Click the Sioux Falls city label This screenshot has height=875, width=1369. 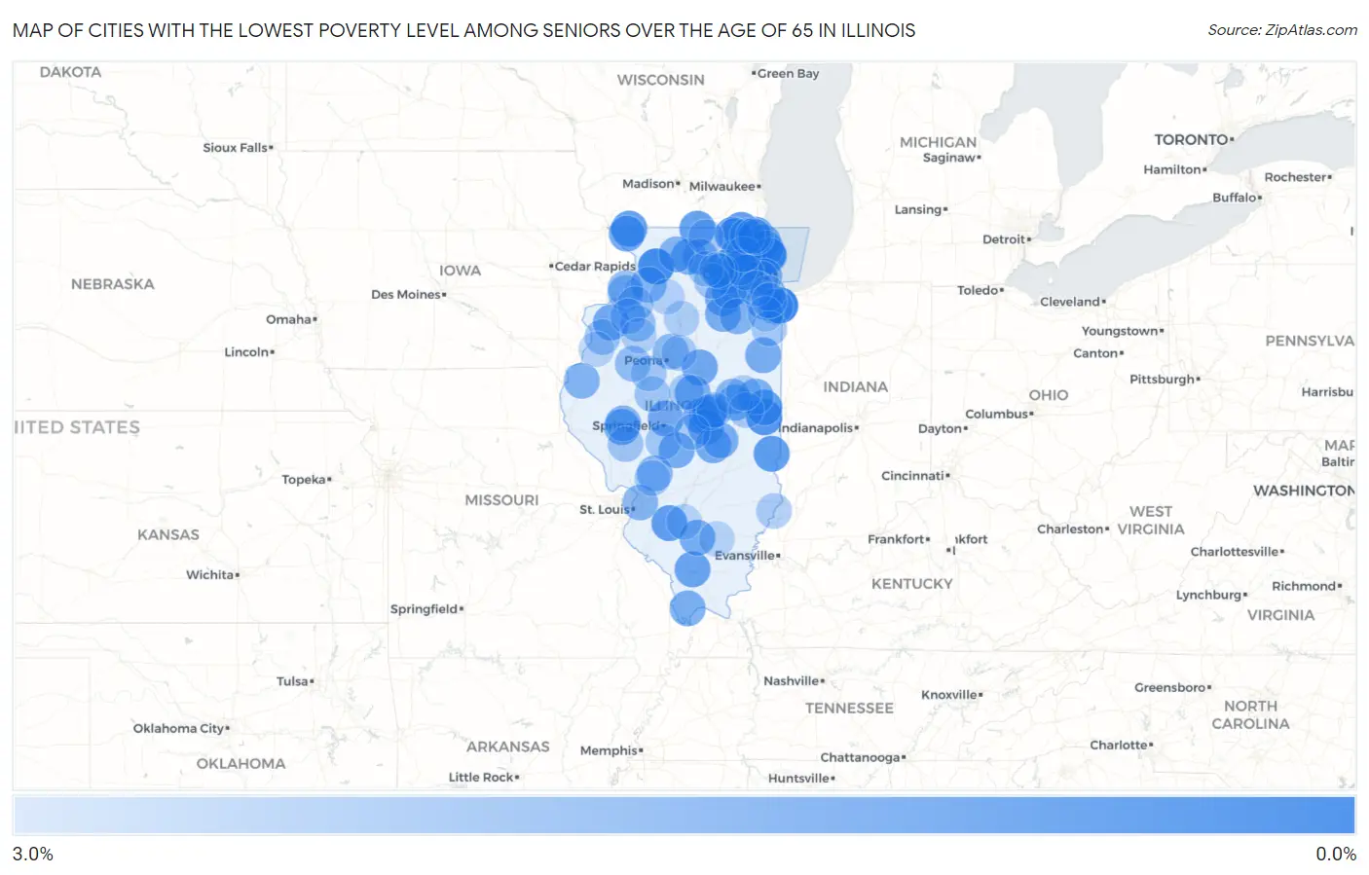[x=236, y=147]
